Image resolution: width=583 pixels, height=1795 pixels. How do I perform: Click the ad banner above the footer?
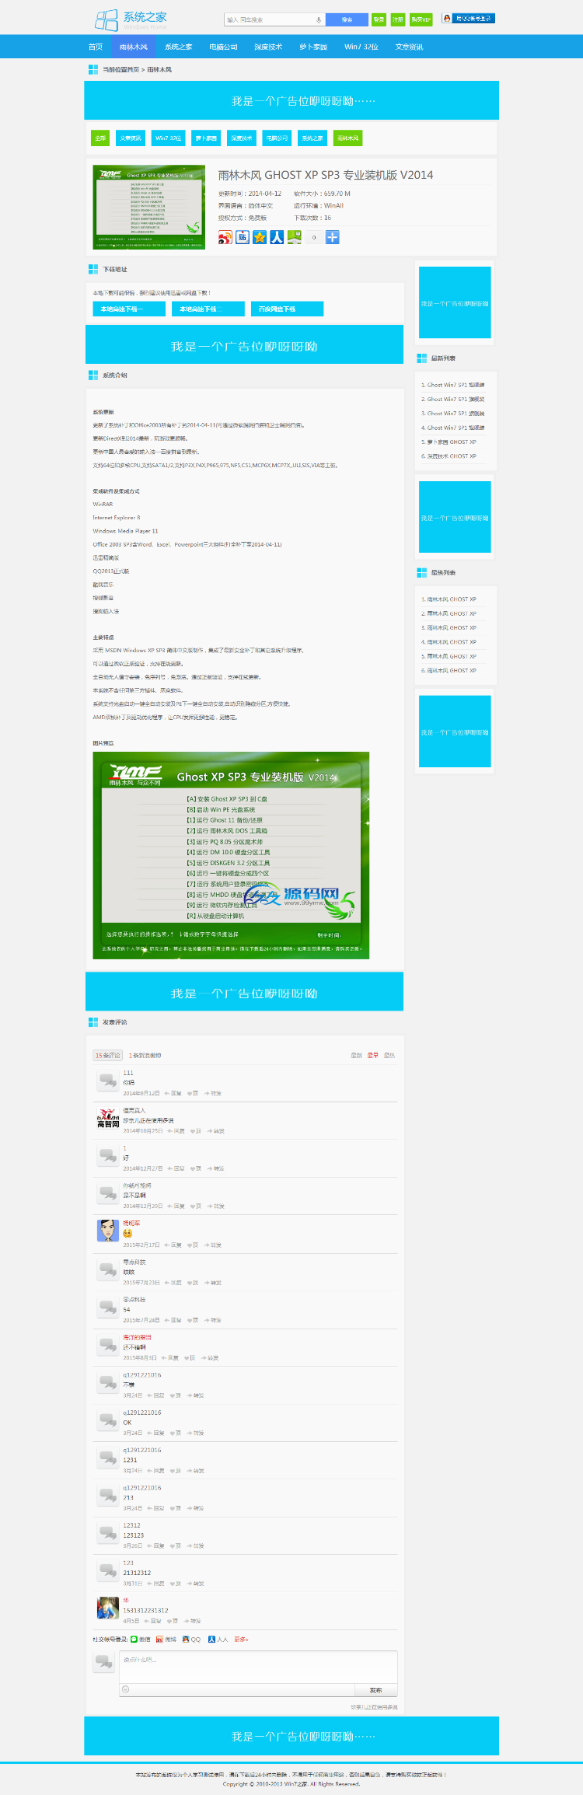(291, 1736)
